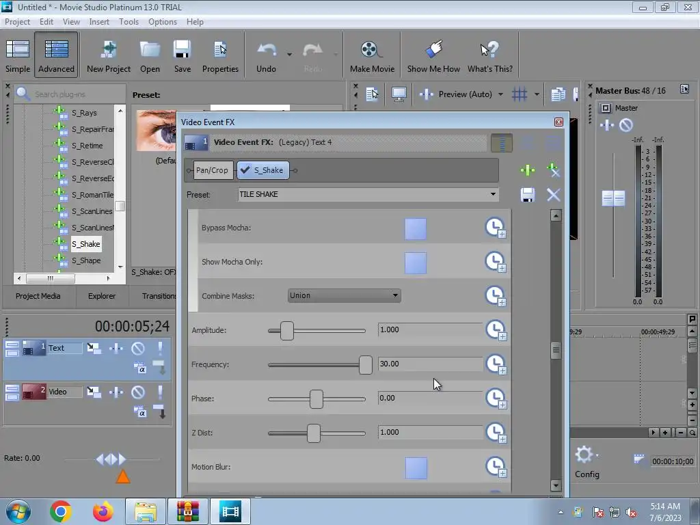Select S_Retime plug-in in tree

coord(87,146)
